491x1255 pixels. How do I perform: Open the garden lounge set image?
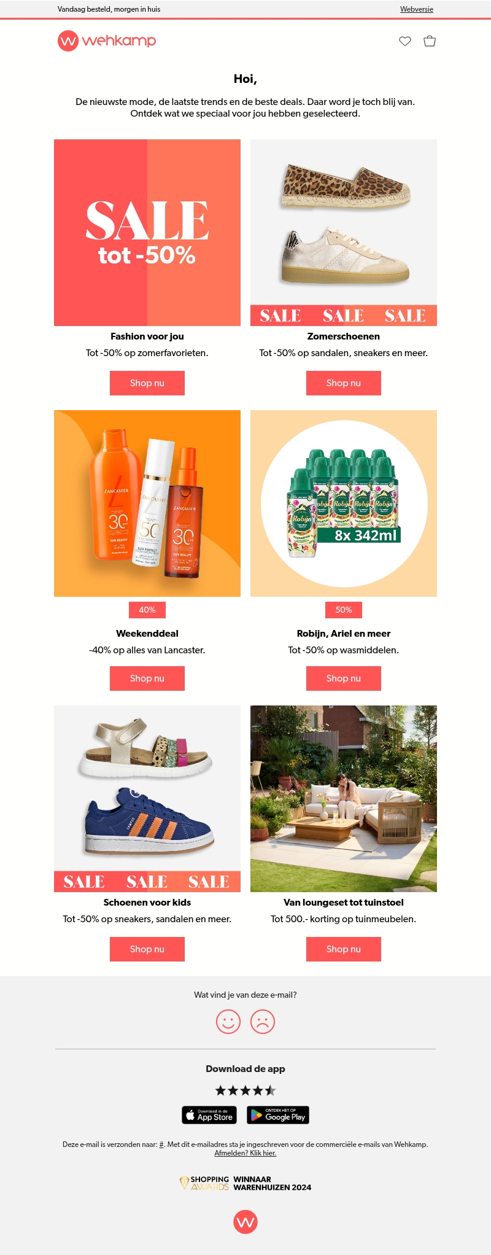(x=344, y=799)
